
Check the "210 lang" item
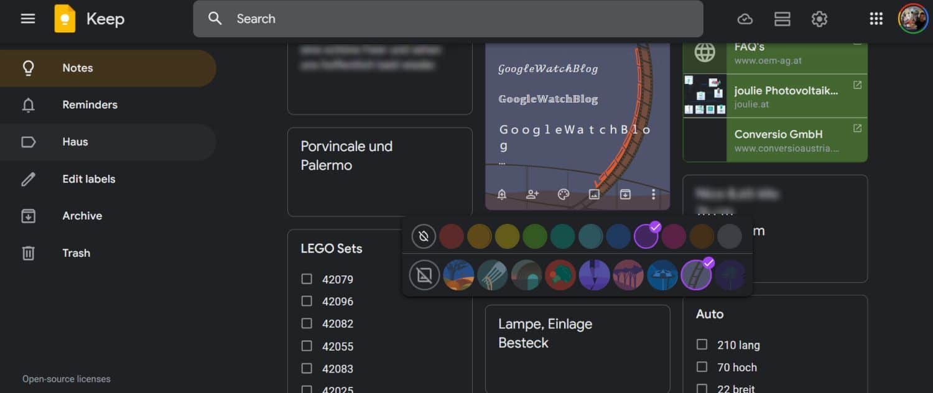[x=702, y=344]
